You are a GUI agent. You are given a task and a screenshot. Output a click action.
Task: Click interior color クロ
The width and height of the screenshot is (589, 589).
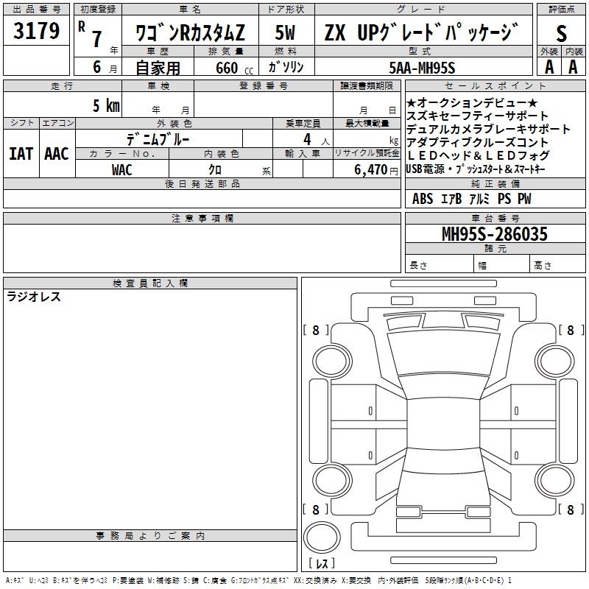coord(215,169)
